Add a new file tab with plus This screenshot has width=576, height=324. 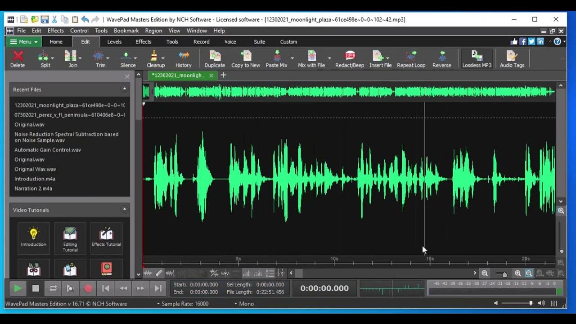point(223,75)
